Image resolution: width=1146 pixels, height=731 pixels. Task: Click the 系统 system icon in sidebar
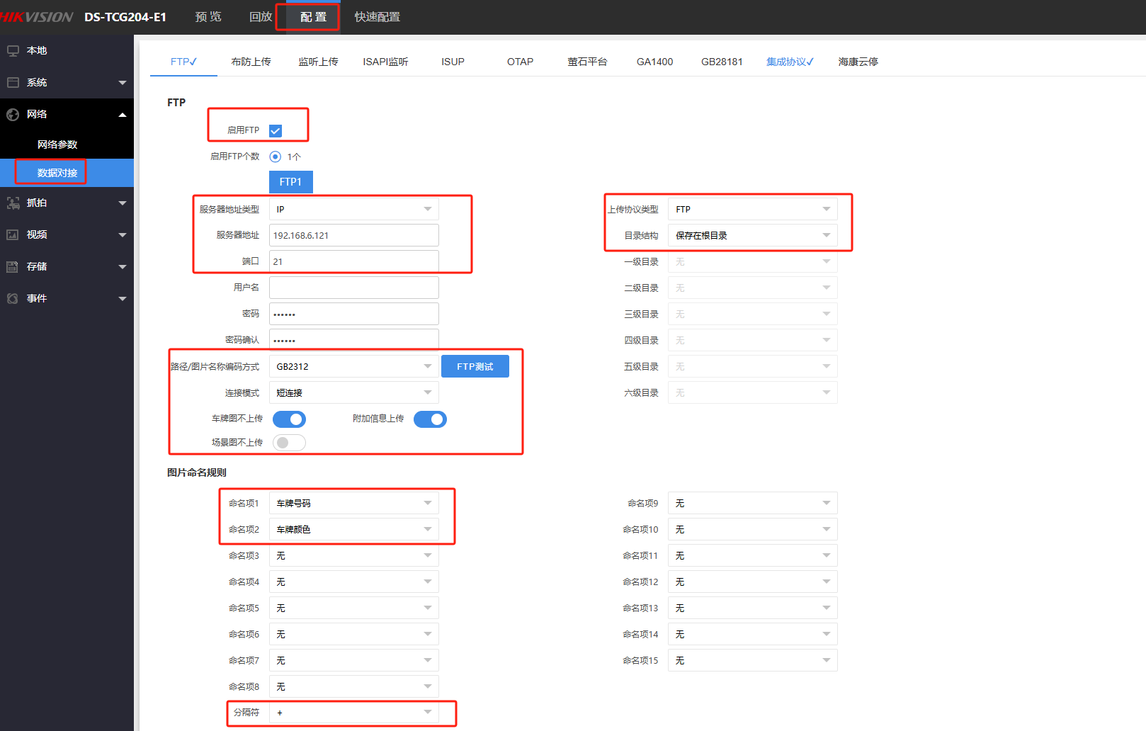click(13, 83)
